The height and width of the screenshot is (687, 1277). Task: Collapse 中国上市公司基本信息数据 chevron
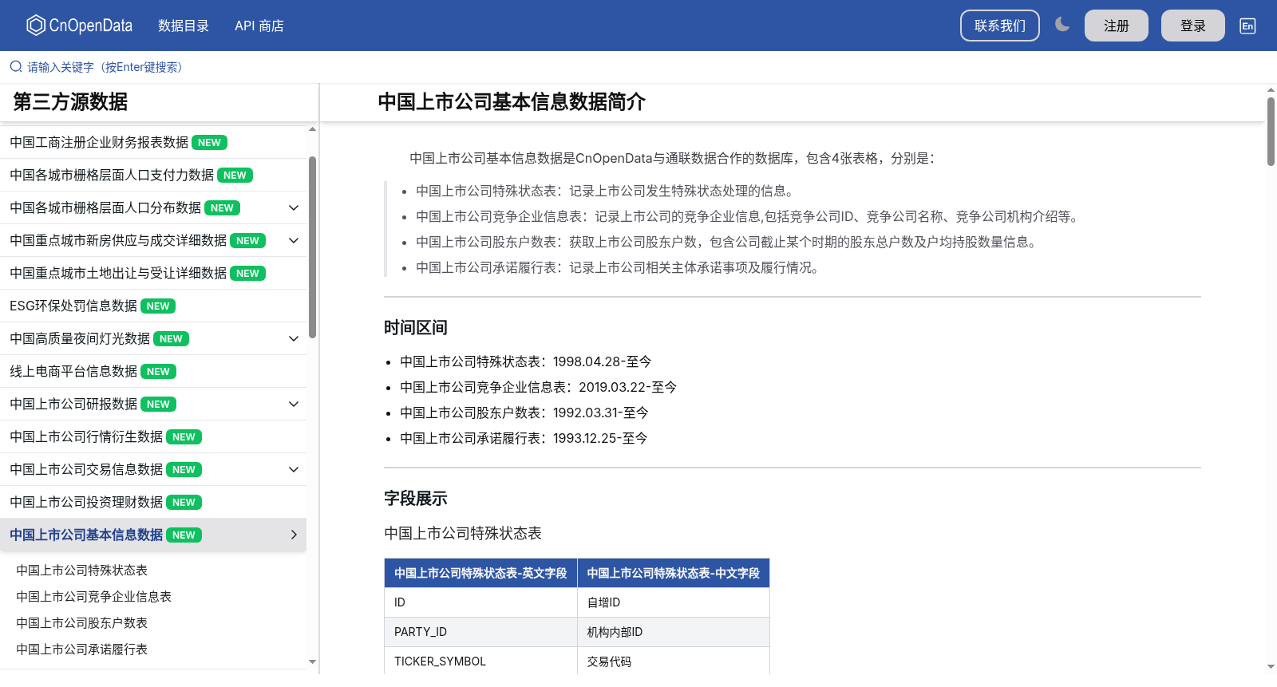294,535
